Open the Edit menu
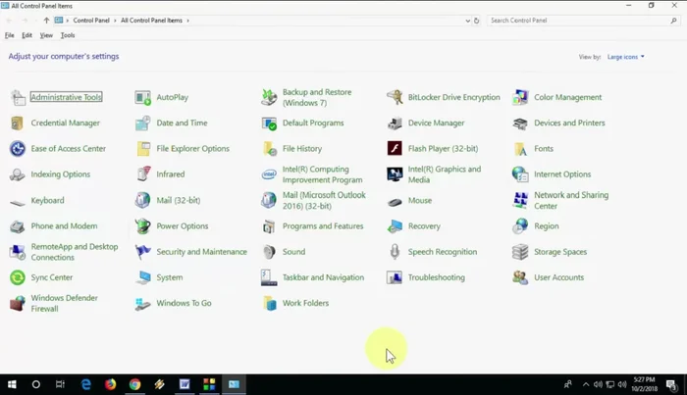Viewport: 687px width, 395px height. pos(26,35)
